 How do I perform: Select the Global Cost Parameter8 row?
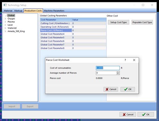pos(73,48)
